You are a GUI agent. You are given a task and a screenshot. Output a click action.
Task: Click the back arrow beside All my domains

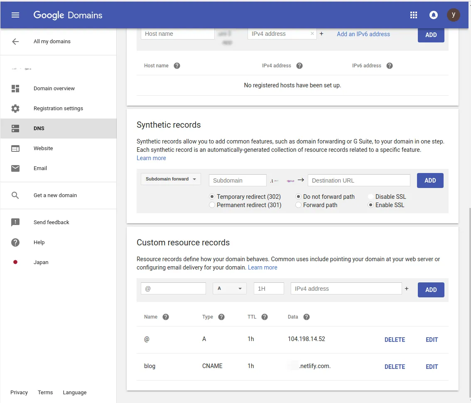15,42
